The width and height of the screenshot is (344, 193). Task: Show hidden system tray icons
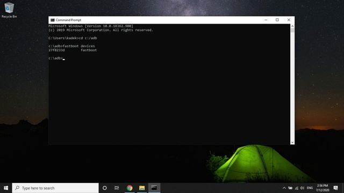284,188
